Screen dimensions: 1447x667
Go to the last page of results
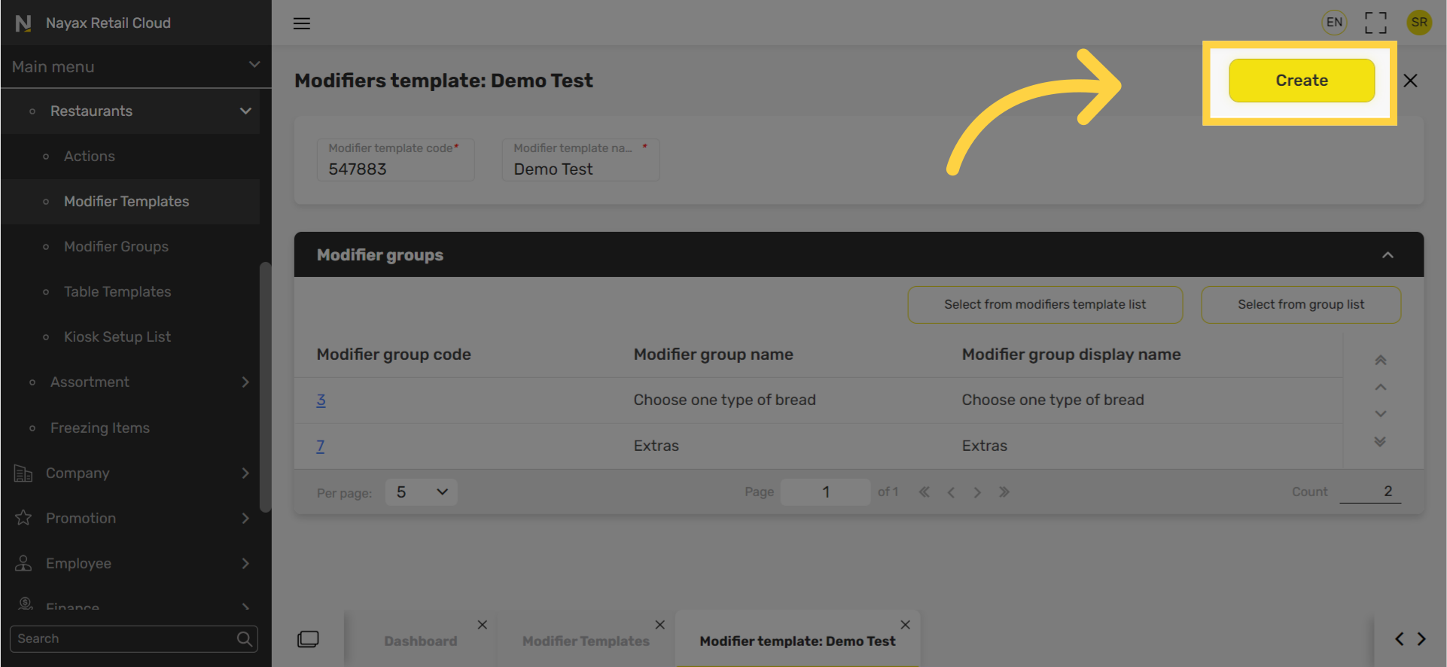click(x=1004, y=492)
